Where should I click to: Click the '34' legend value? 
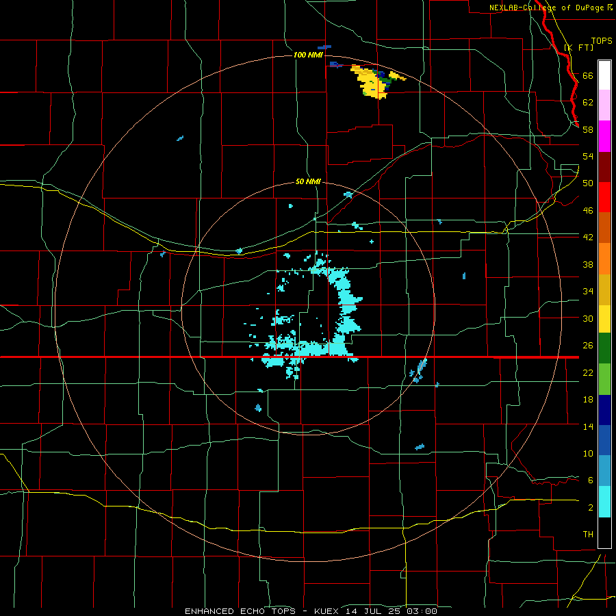click(x=588, y=292)
